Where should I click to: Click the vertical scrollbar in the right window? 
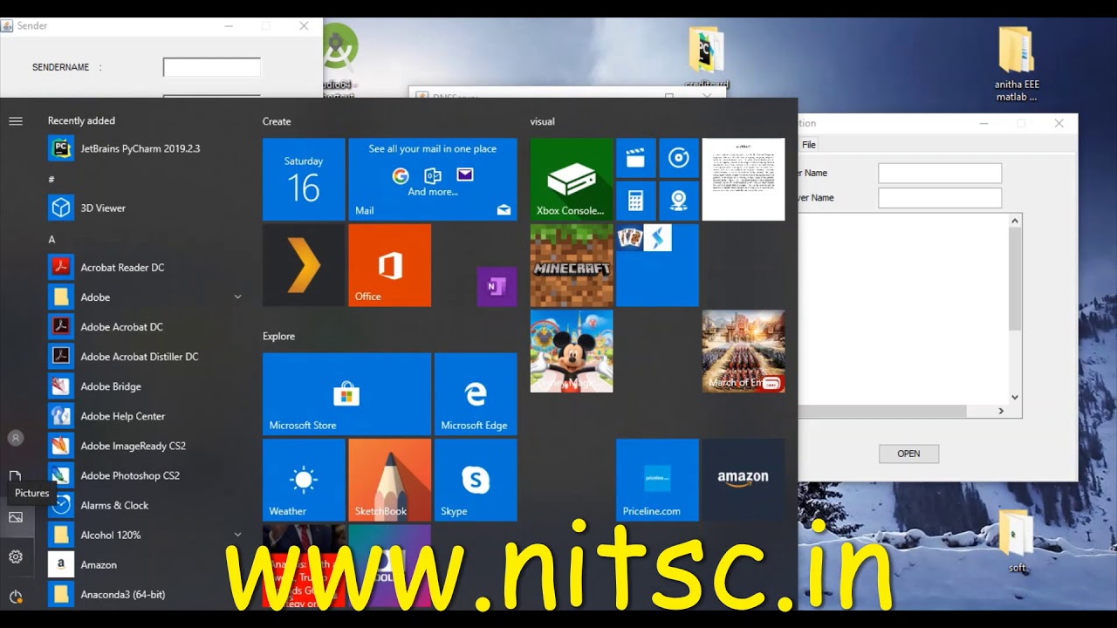[1014, 310]
